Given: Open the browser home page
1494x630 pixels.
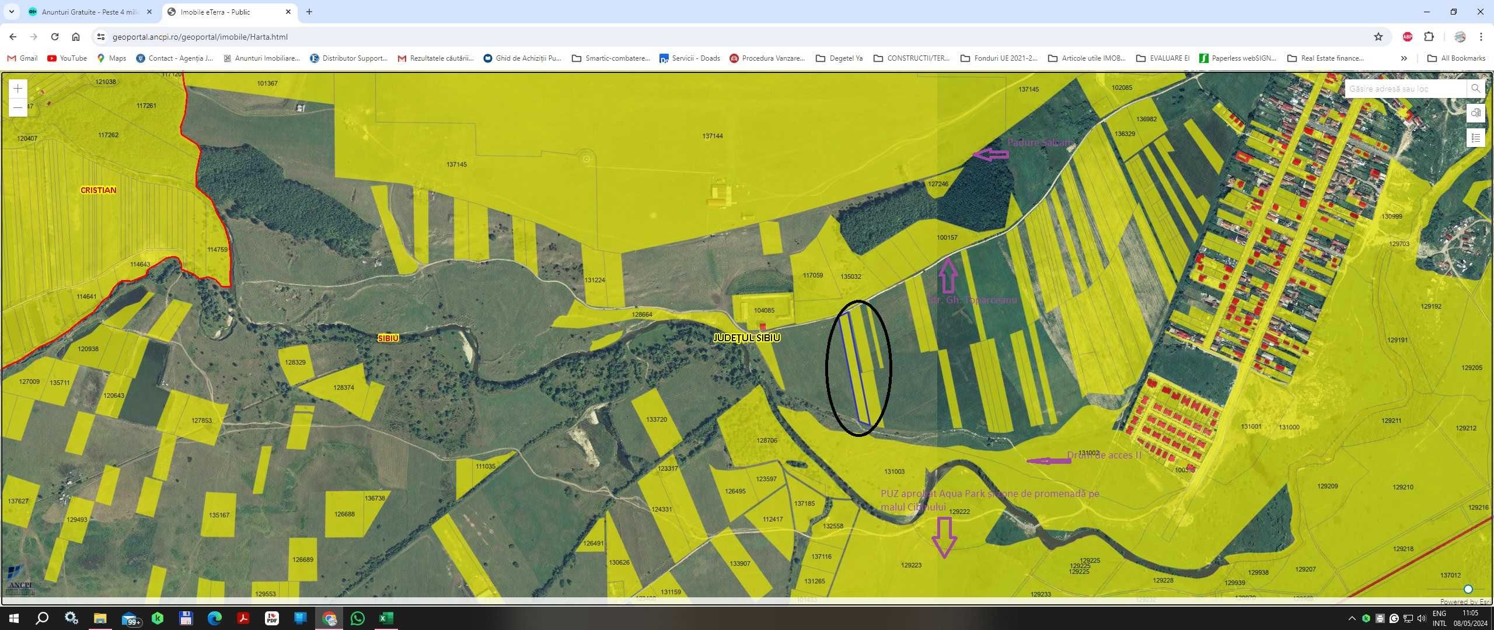Looking at the screenshot, I should (76, 37).
